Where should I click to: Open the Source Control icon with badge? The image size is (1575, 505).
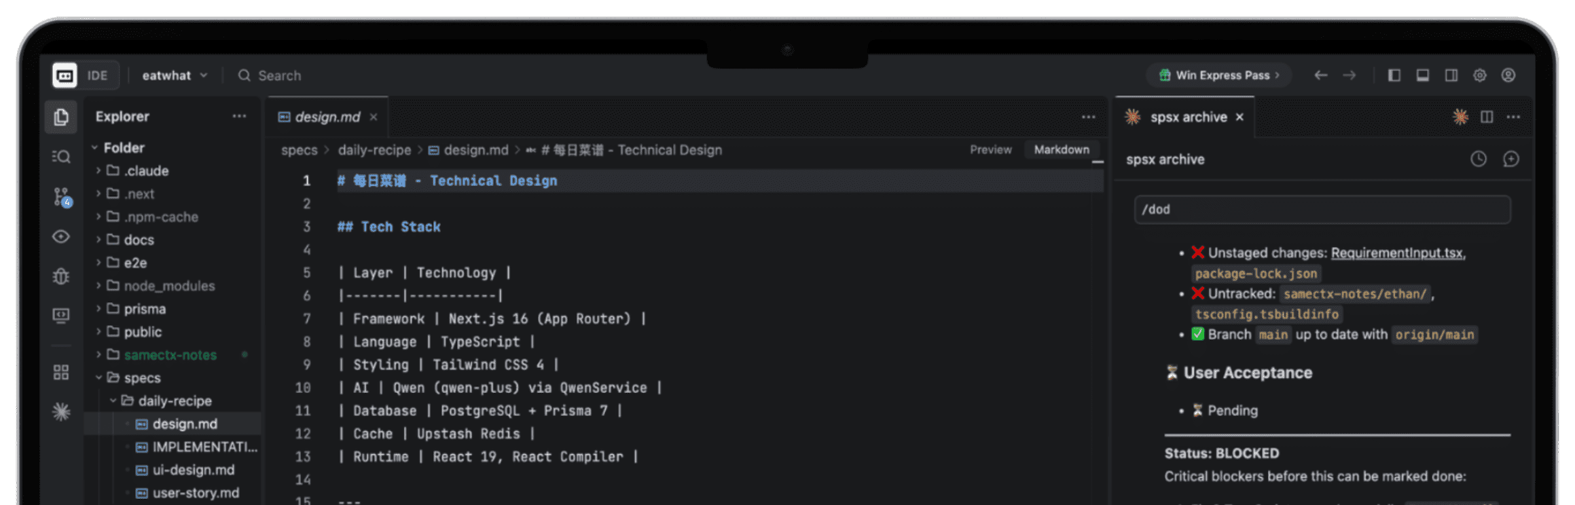[62, 198]
